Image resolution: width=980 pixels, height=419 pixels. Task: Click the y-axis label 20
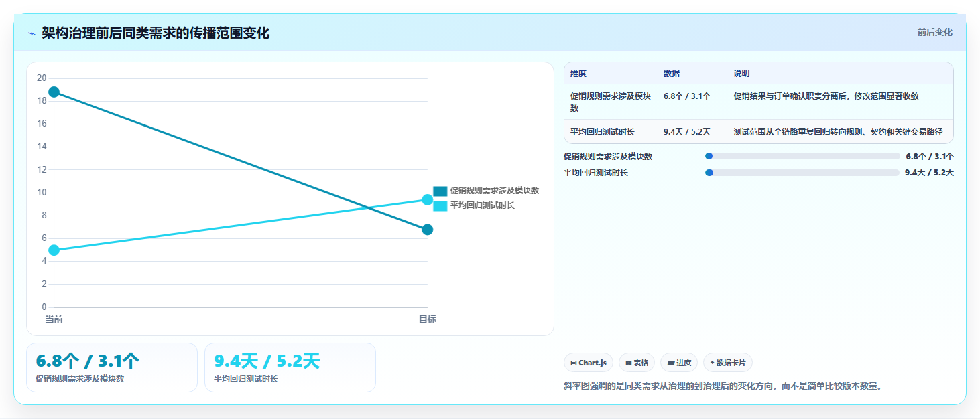42,78
